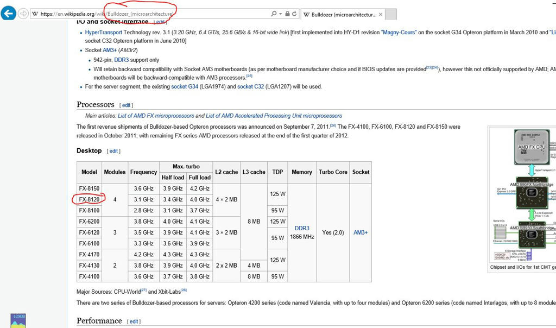Open the HyperTransport link
This screenshot has height=328, width=556.
point(103,33)
